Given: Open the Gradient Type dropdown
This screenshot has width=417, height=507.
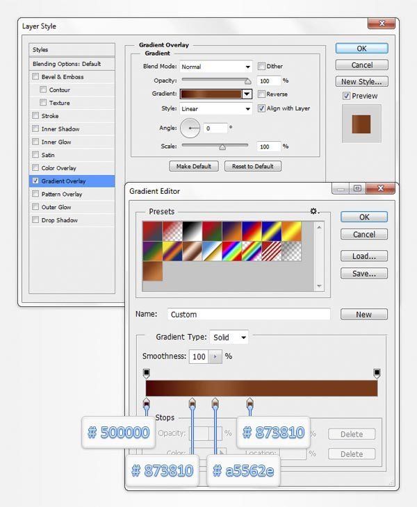Looking at the screenshot, I should 229,338.
